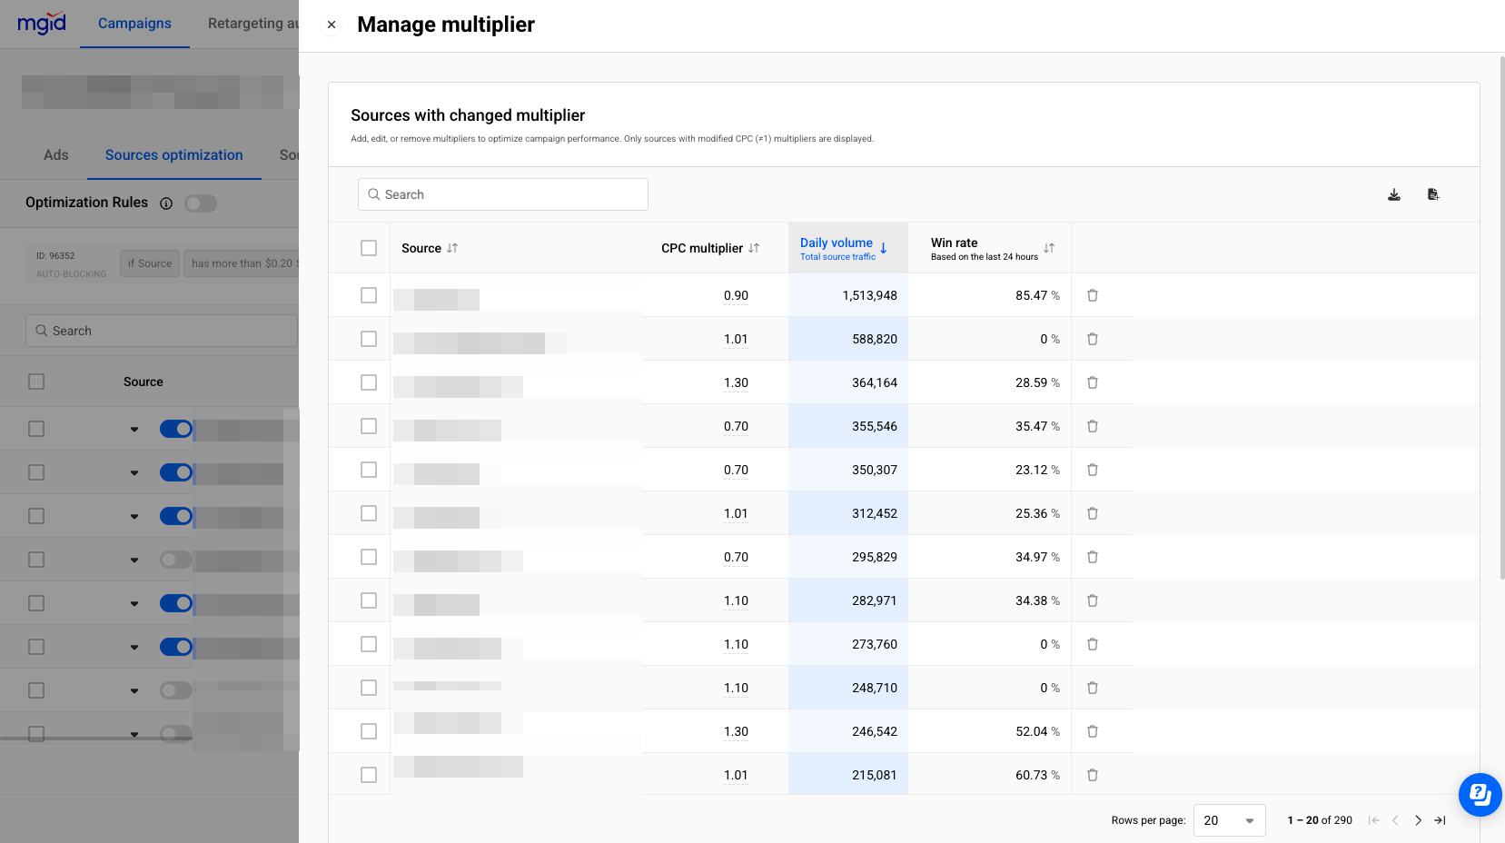Click the download icon above the table
Viewport: 1505px width, 843px height.
[1393, 194]
